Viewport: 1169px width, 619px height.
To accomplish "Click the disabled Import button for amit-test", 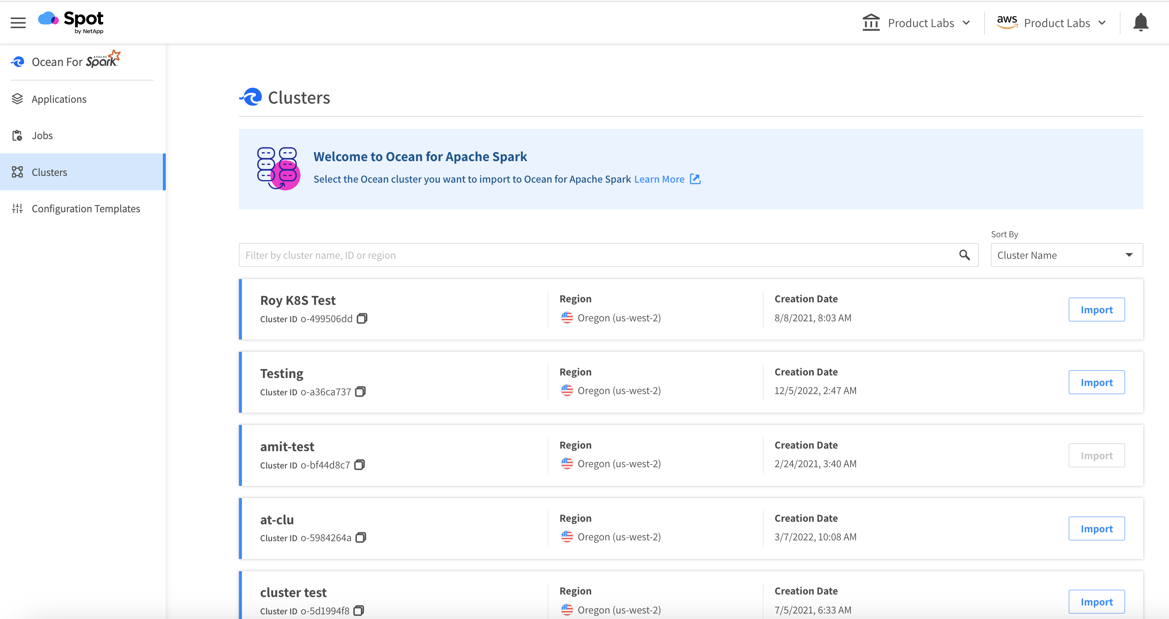I will pos(1096,455).
